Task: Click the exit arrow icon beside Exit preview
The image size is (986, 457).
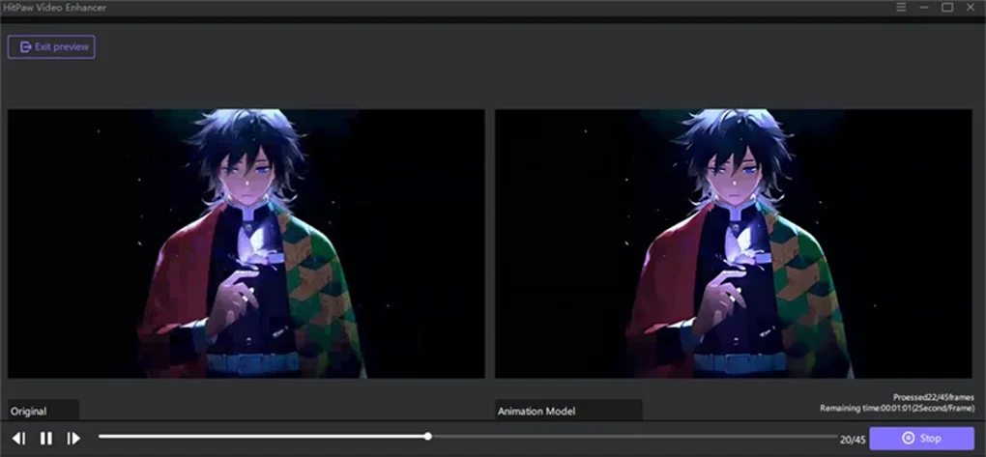Action: coord(26,47)
